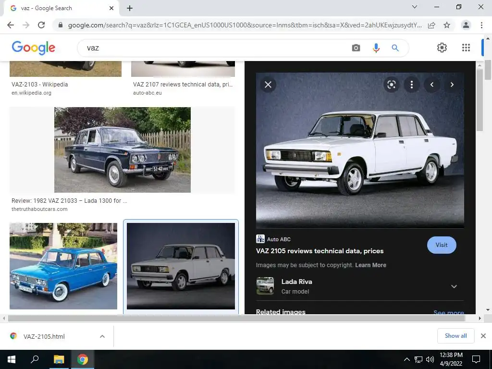Submit search with magnifier icon

pos(395,48)
